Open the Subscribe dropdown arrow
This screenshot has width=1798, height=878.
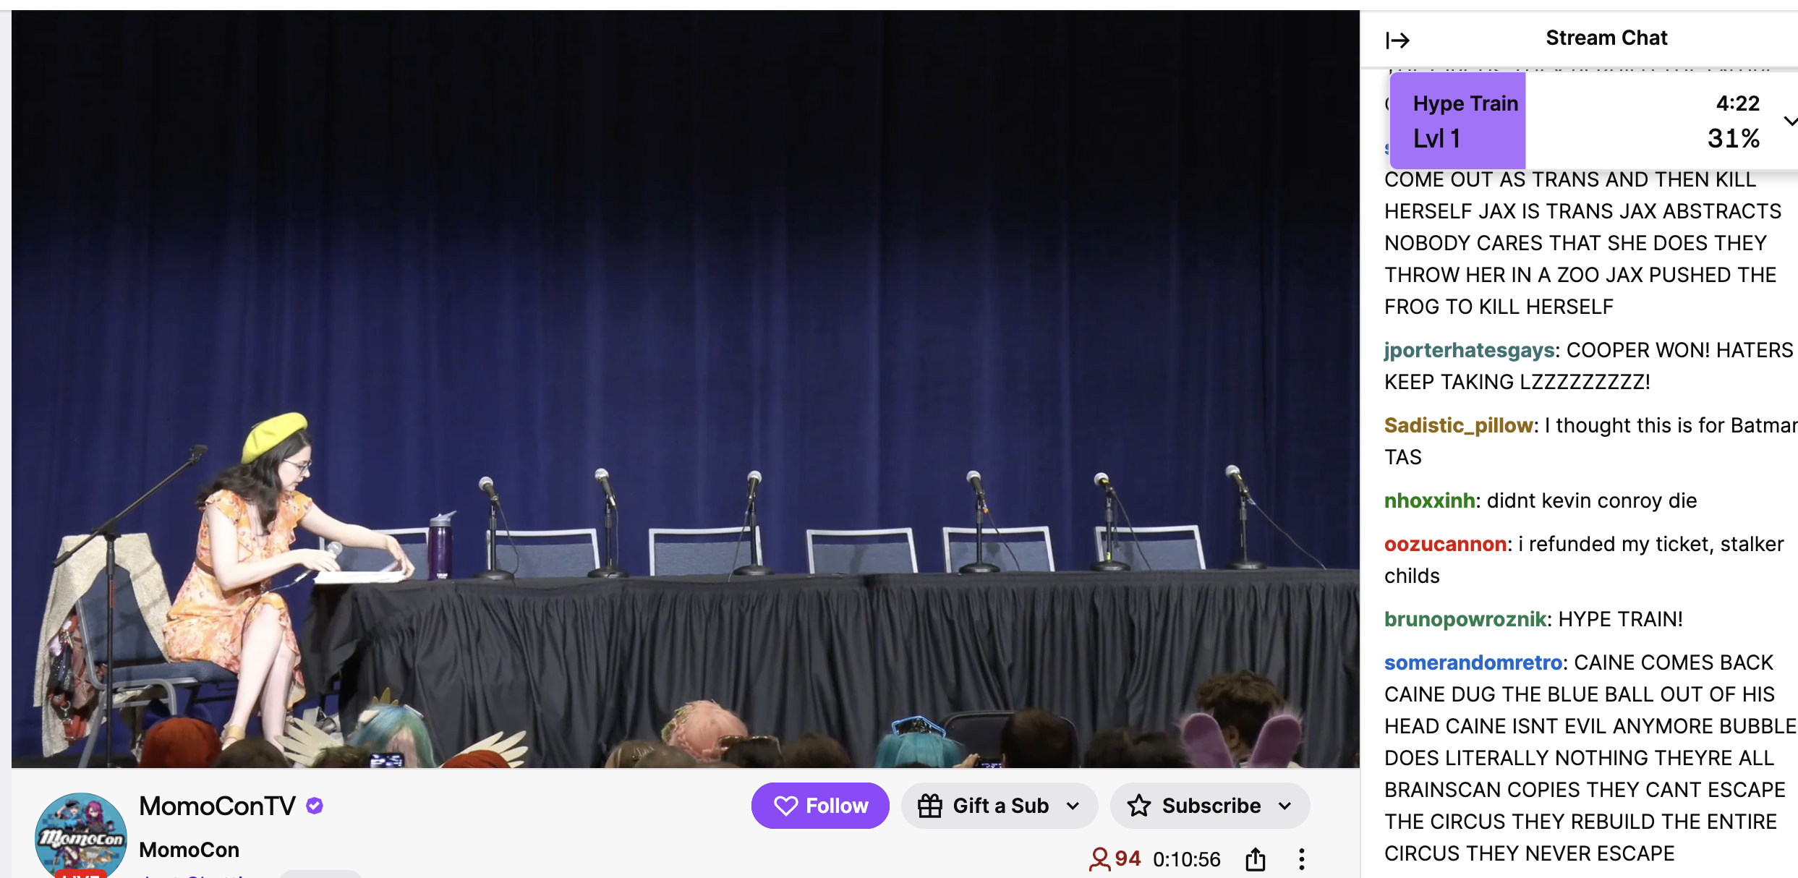click(1285, 806)
